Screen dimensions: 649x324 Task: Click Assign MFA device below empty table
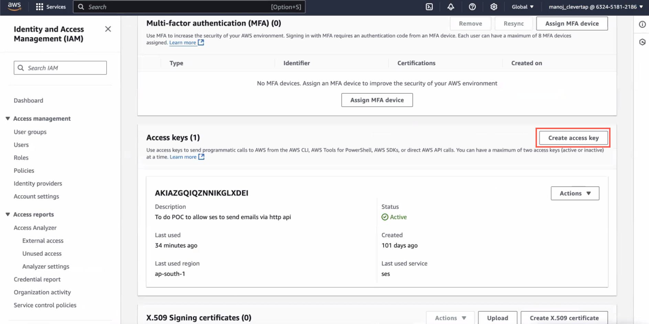pyautogui.click(x=377, y=100)
